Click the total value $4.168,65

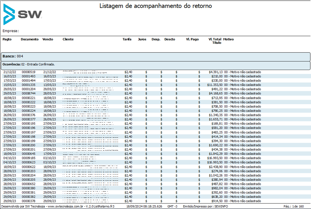coord(216,94)
